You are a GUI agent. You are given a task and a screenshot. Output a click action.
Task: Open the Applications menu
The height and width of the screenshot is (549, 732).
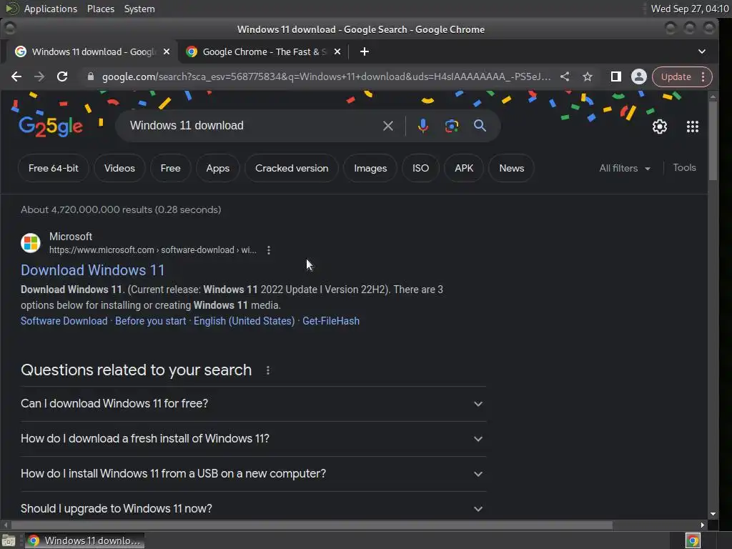(51, 9)
